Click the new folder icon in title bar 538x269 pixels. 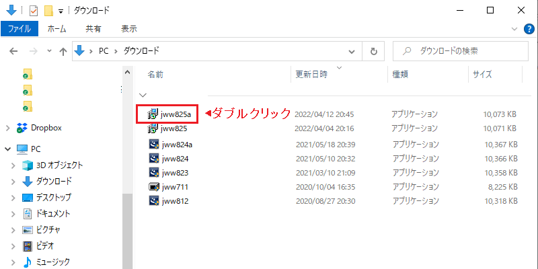[48, 11]
